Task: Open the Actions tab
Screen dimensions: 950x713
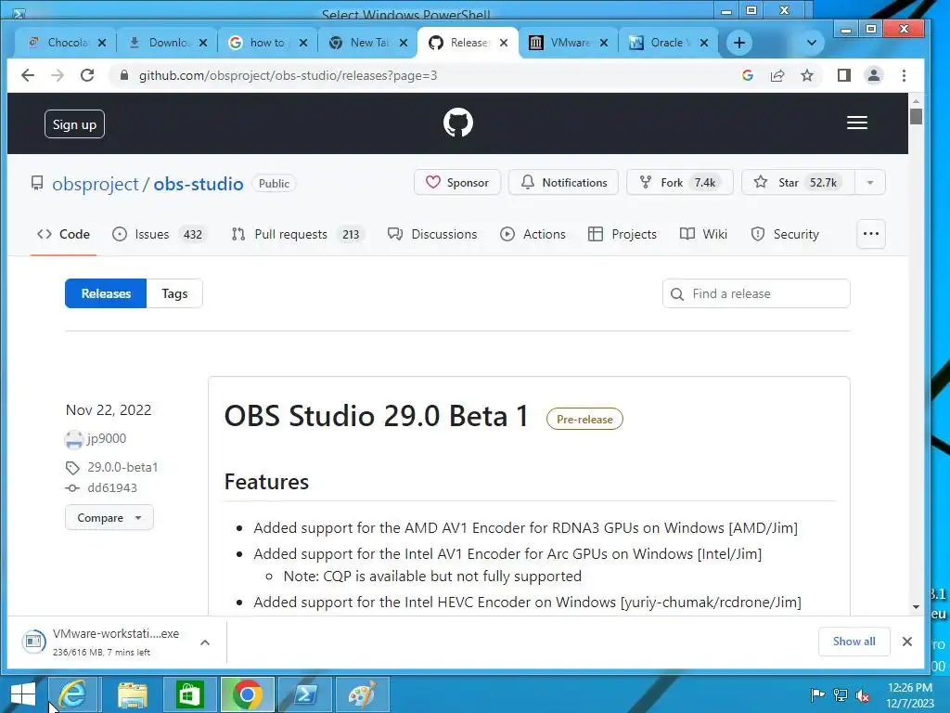Action: click(533, 234)
